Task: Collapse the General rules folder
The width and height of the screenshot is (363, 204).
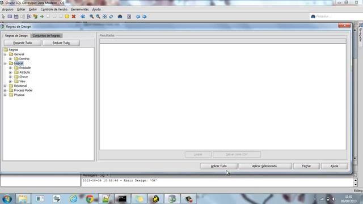Action: (x=5, y=54)
